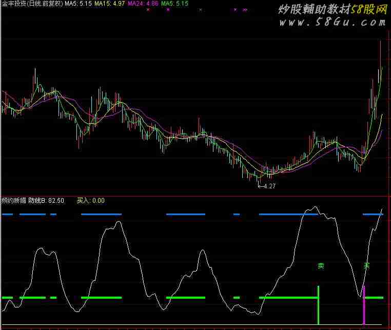Select the green MA5: 5.15 label
The height and width of the screenshot is (330, 391).
pyautogui.click(x=174, y=4)
